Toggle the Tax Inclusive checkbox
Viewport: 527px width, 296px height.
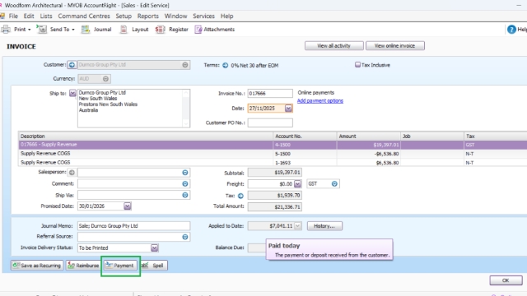click(x=357, y=65)
